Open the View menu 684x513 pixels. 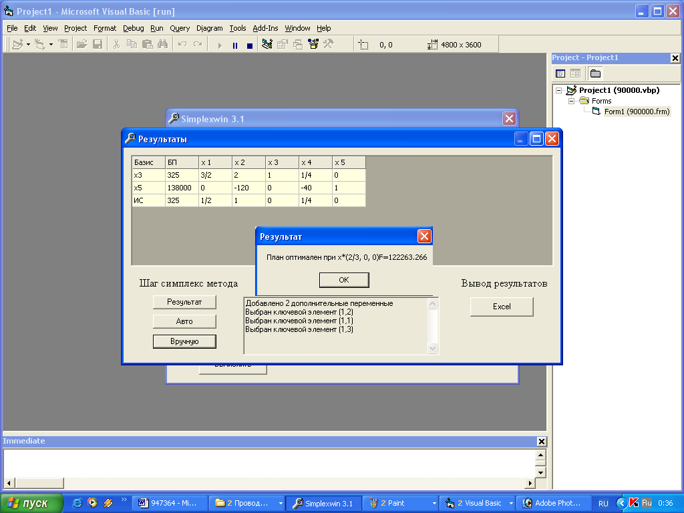pyautogui.click(x=50, y=28)
